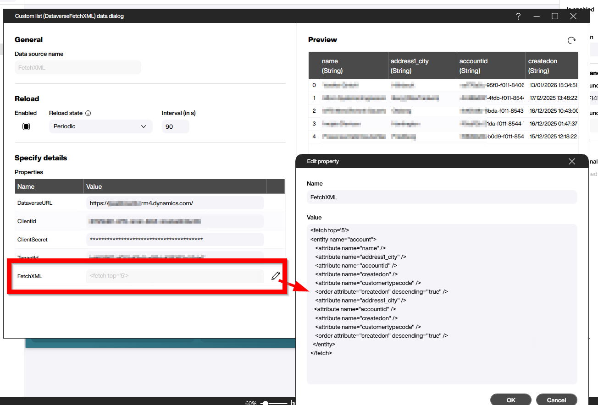Open help via the question mark icon
The width and height of the screenshot is (598, 405).
(518, 16)
